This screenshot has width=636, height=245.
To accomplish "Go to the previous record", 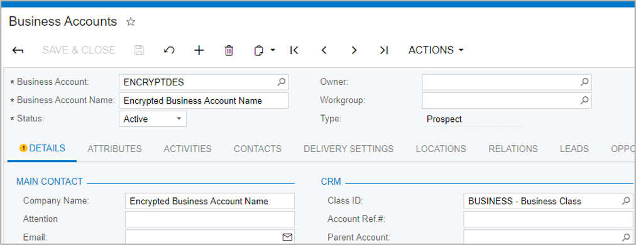I will click(x=324, y=50).
